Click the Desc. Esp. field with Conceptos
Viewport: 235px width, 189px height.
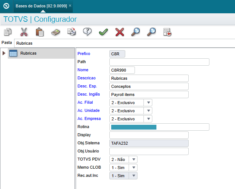149,86
